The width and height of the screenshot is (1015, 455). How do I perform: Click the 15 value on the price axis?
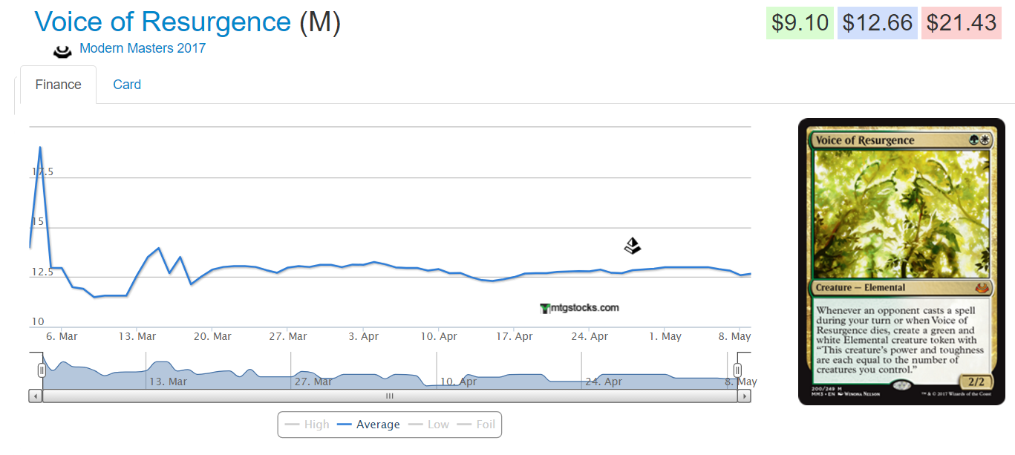point(38,222)
